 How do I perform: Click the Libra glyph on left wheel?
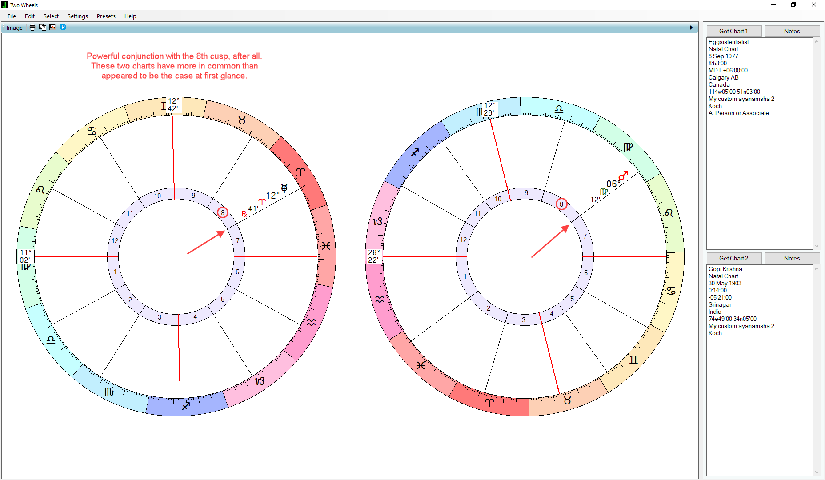coord(51,340)
